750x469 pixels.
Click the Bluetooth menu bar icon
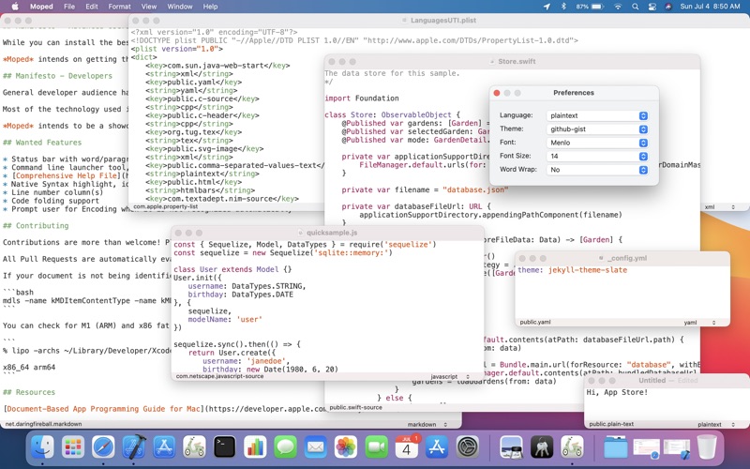[563, 7]
